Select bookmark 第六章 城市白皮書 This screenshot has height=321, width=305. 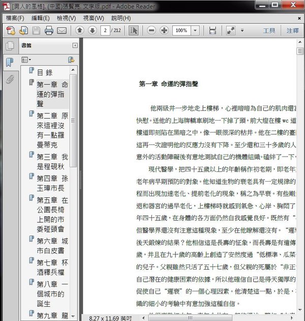pos(52,246)
